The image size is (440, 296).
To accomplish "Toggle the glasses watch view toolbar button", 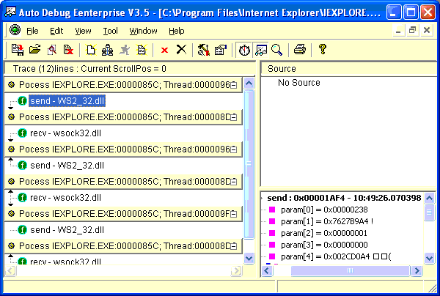I will point(260,50).
